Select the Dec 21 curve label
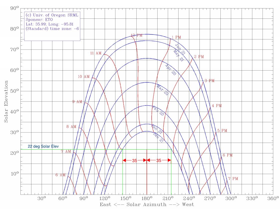This screenshot has height=209, width=280. [158, 138]
